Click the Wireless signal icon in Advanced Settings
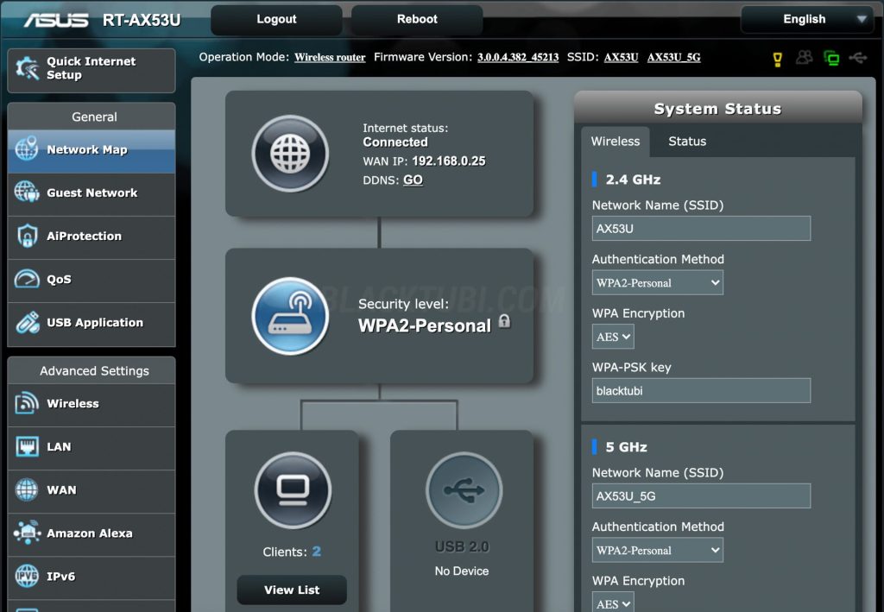Screen dimensions: 884x612 (x=27, y=403)
